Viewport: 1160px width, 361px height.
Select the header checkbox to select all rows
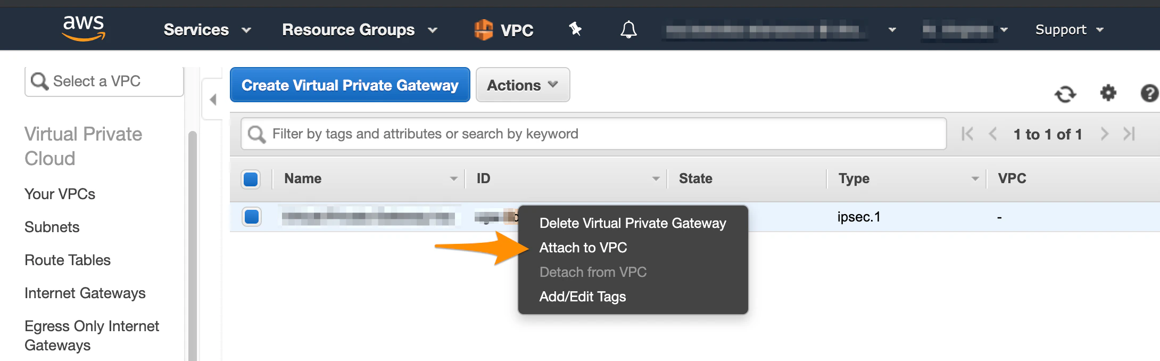click(251, 179)
